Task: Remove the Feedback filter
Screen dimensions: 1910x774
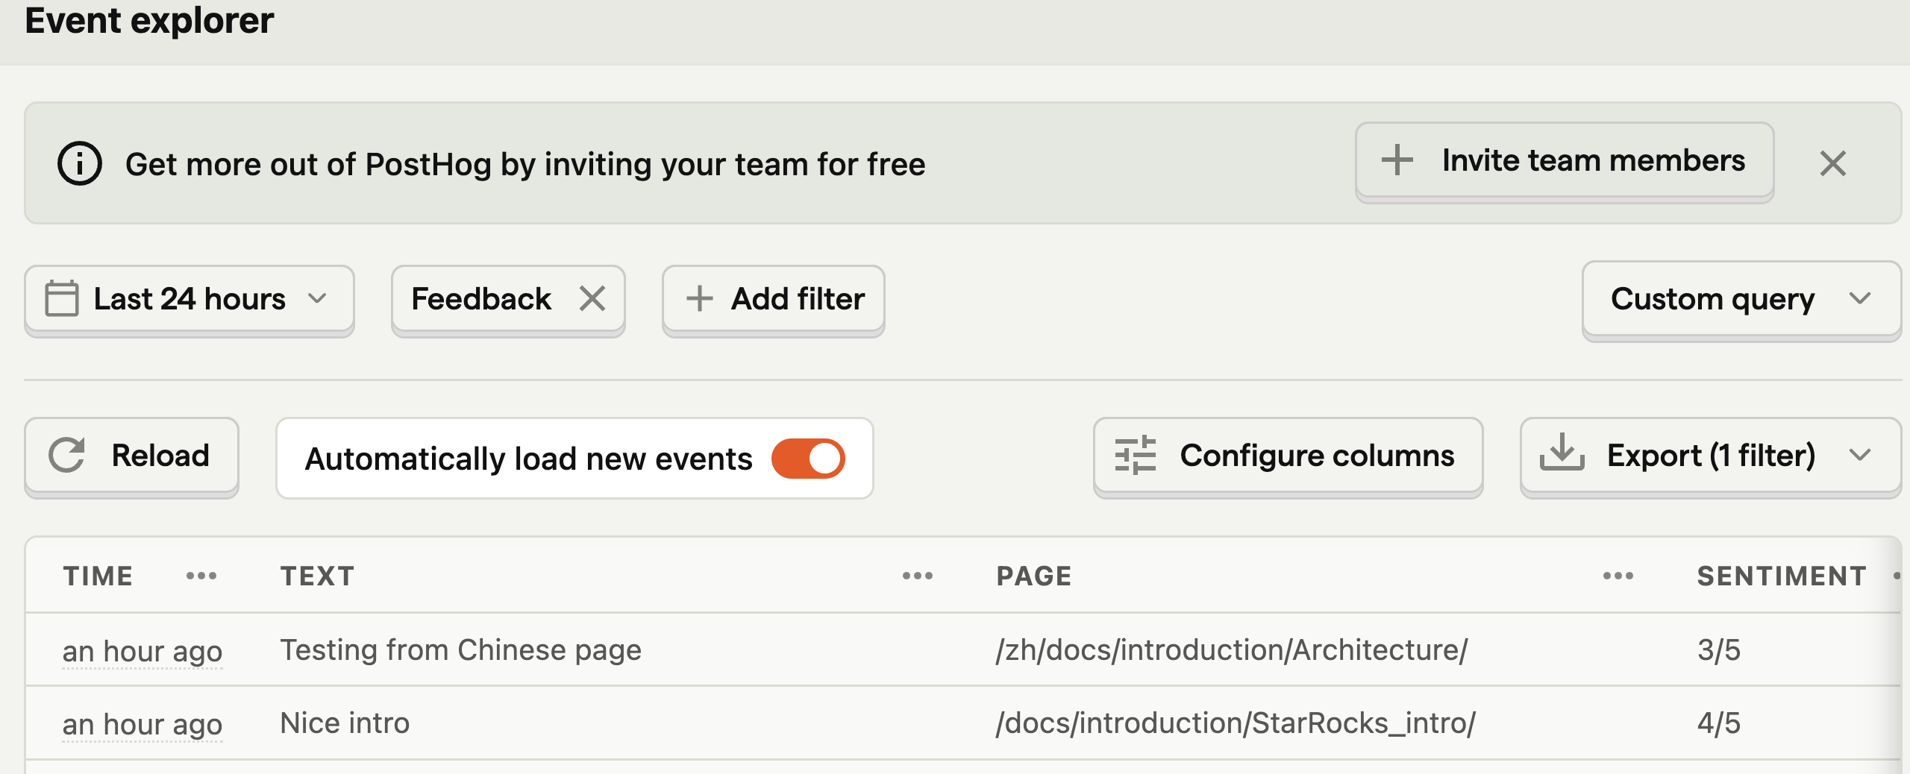Action: 592,299
